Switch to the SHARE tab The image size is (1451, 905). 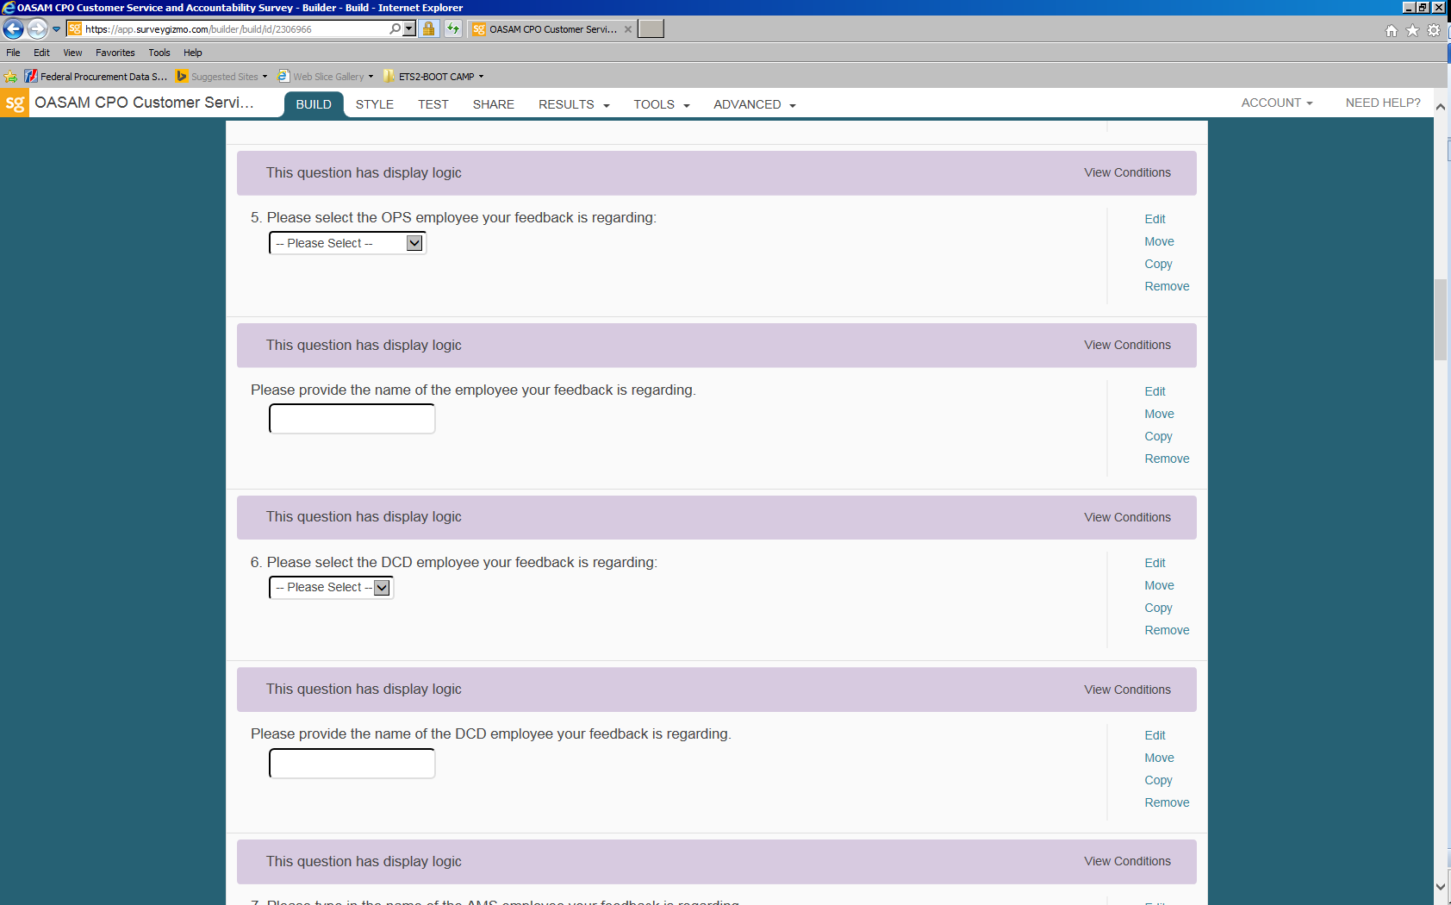coord(494,104)
